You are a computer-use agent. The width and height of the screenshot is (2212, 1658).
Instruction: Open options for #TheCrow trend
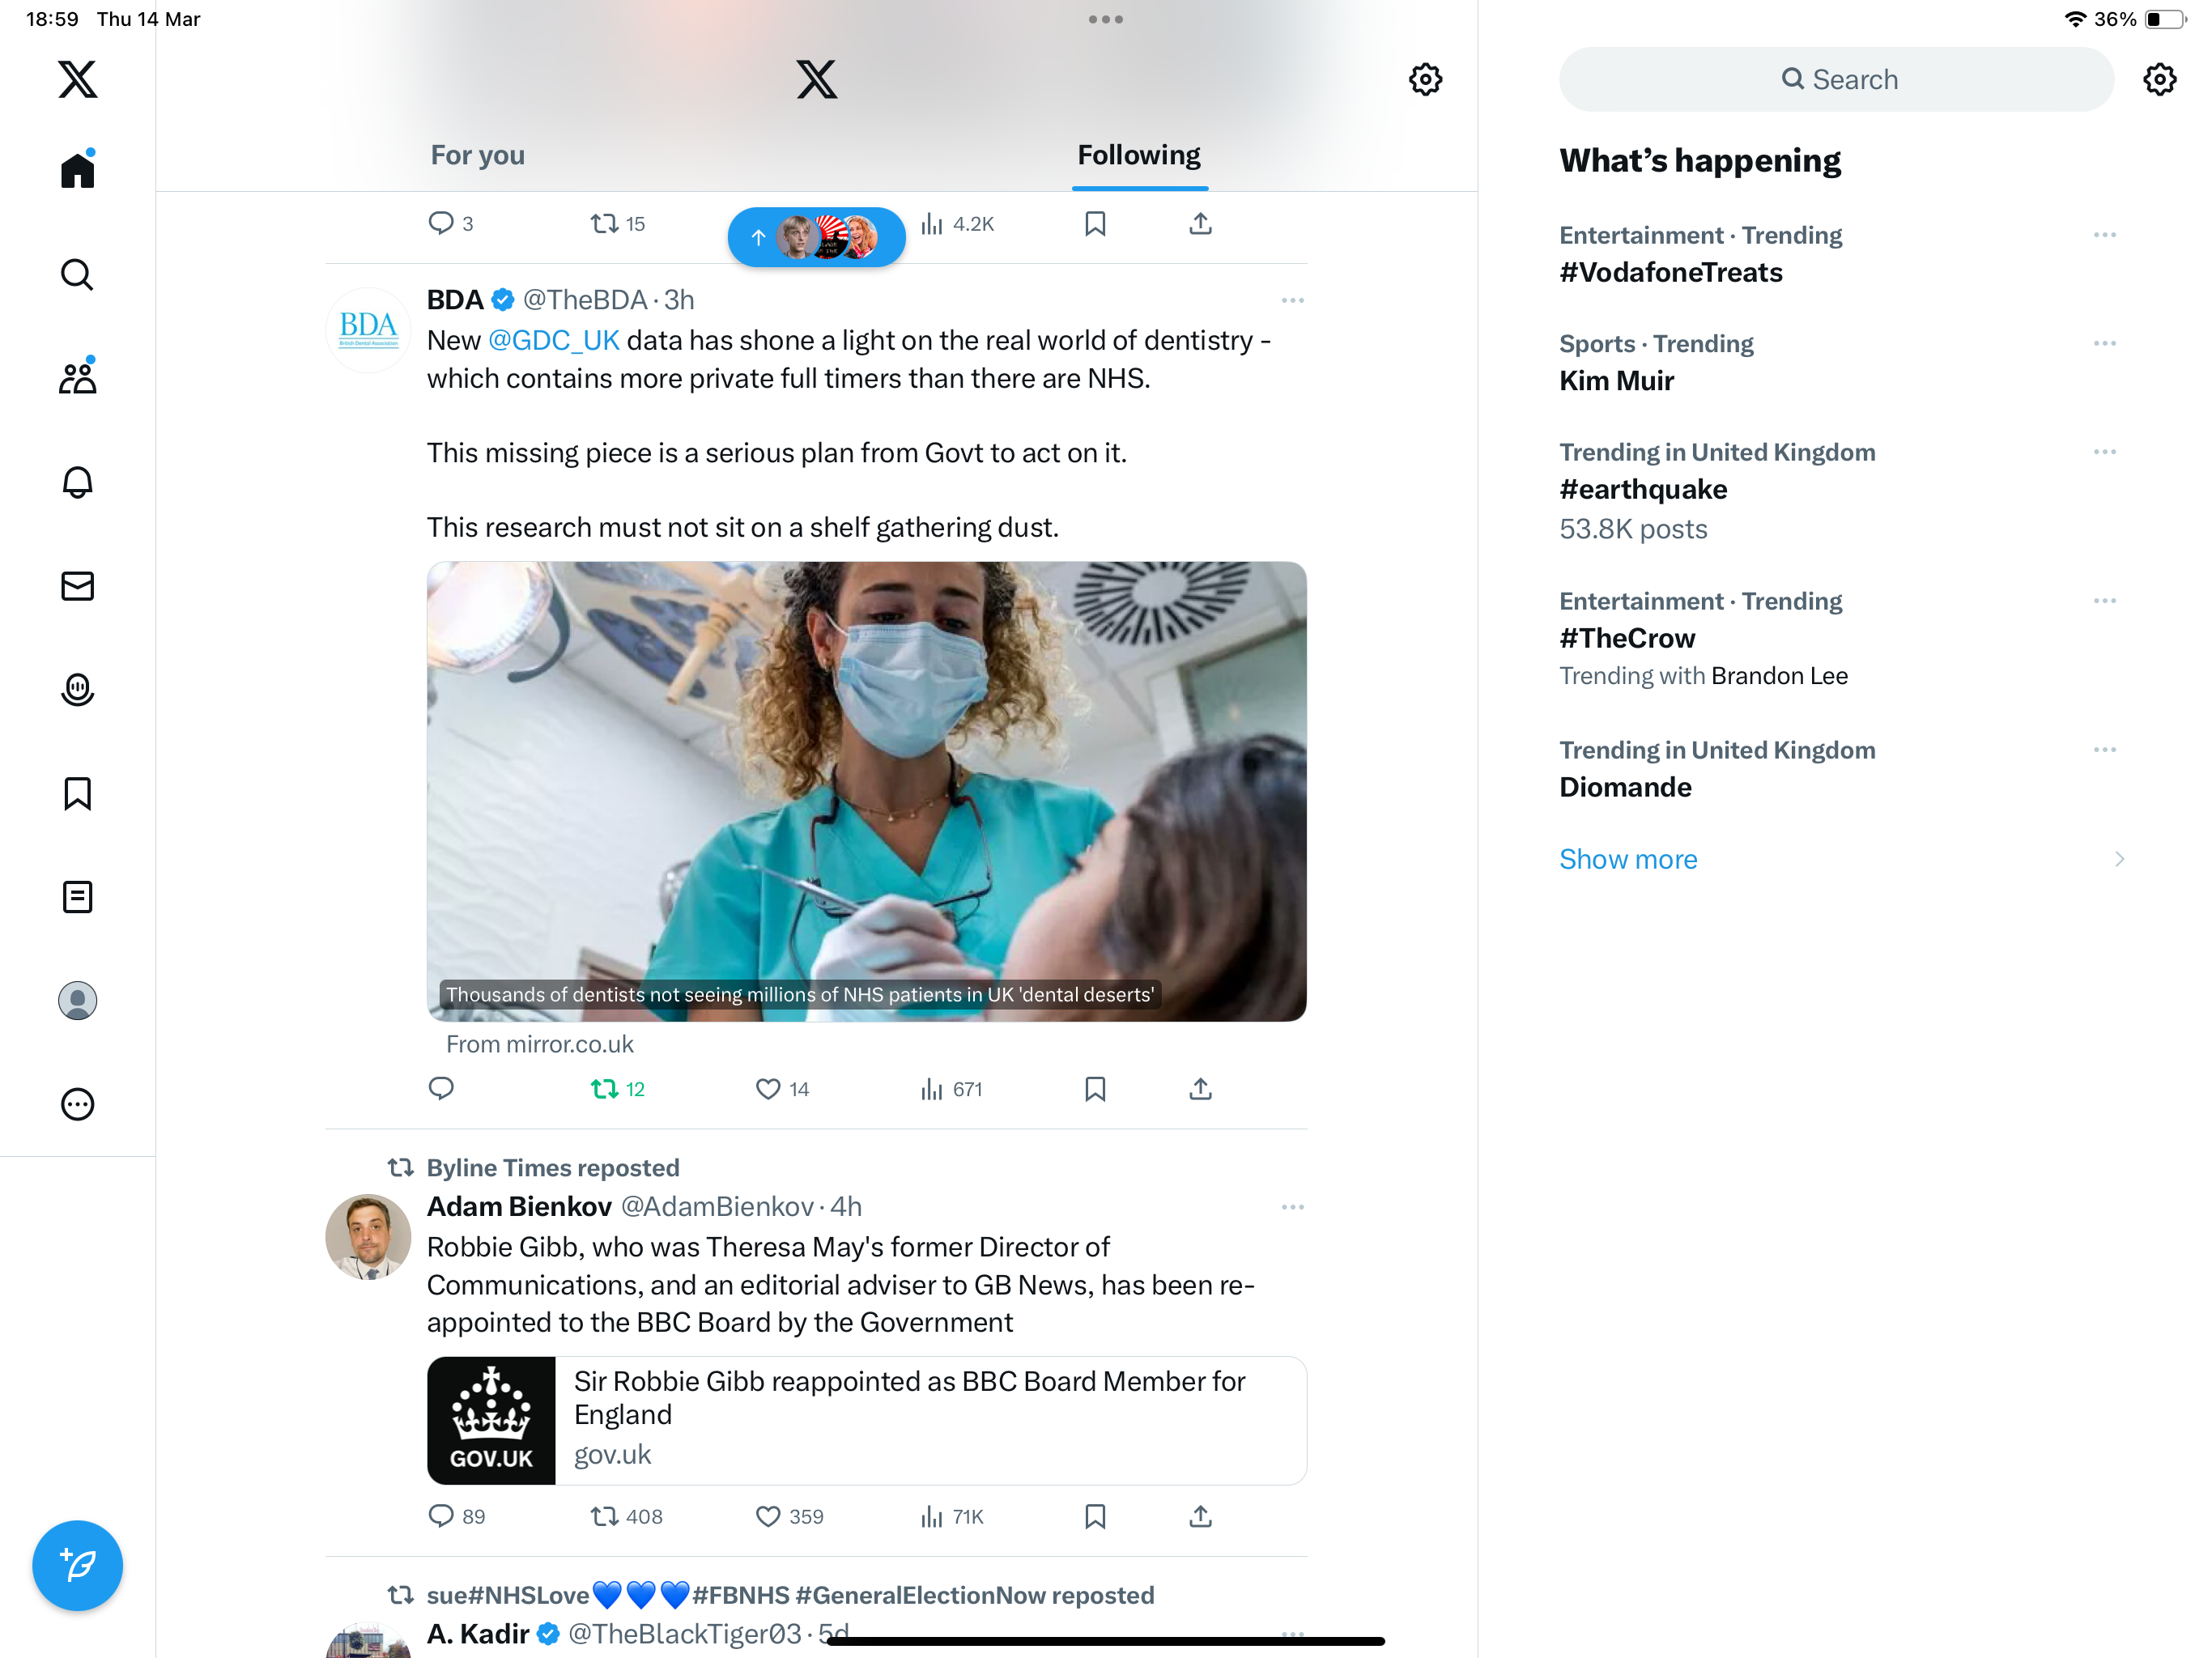point(2104,600)
